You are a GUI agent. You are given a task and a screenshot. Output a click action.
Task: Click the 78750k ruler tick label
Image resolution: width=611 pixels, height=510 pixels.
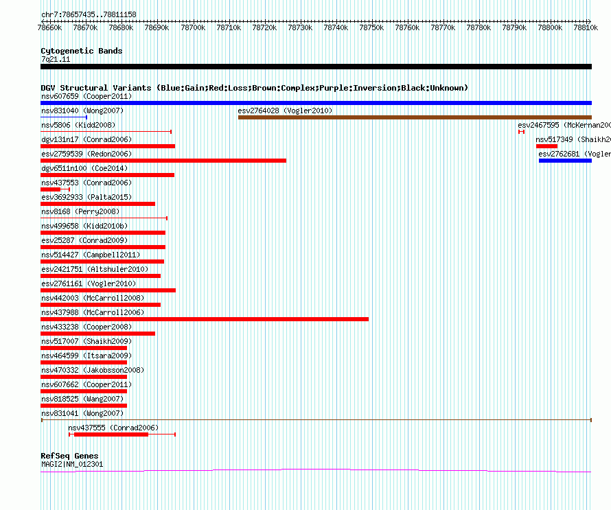tap(371, 27)
